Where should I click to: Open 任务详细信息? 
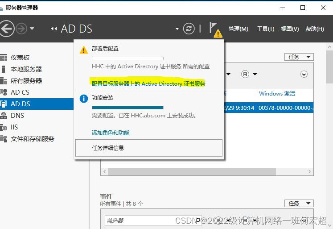point(149,148)
